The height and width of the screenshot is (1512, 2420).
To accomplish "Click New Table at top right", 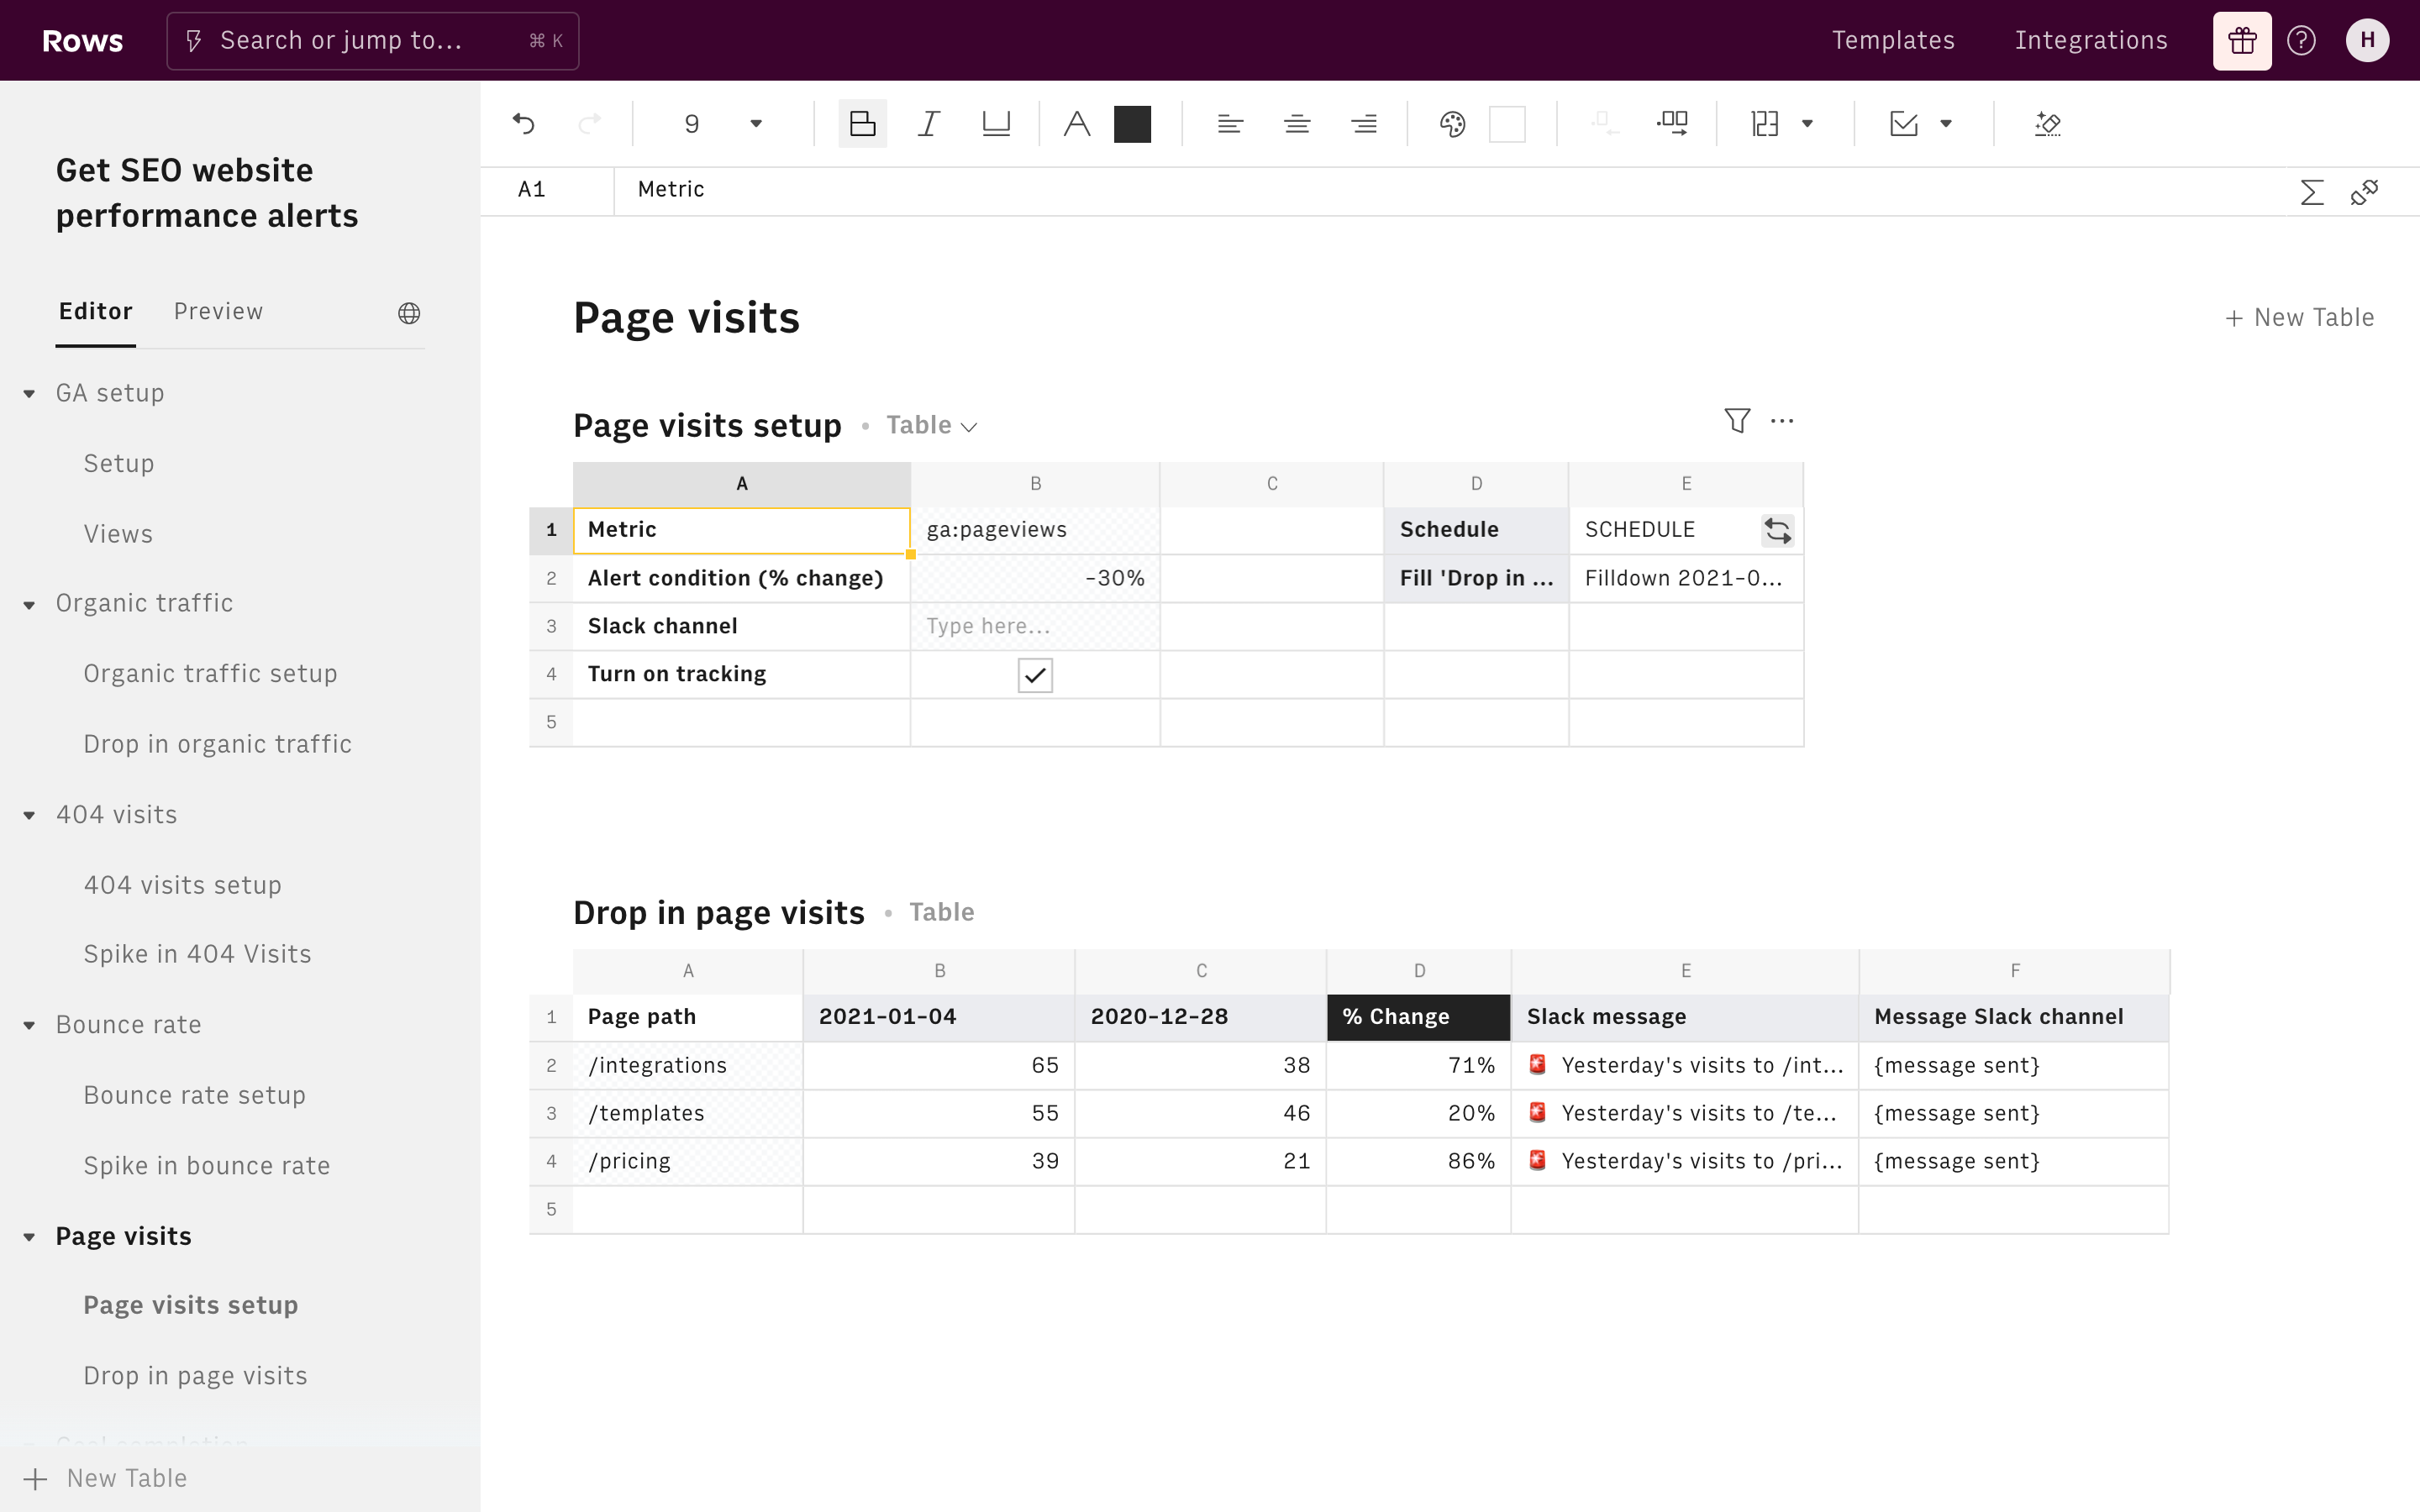I will [x=2299, y=317].
